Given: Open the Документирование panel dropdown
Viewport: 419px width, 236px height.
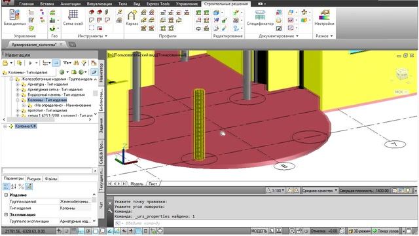Looking at the screenshot, I should coord(297,36).
